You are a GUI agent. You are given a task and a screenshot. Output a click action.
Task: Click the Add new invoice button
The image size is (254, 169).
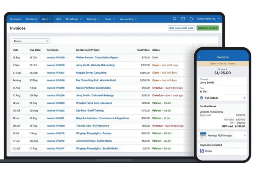[x=208, y=28]
